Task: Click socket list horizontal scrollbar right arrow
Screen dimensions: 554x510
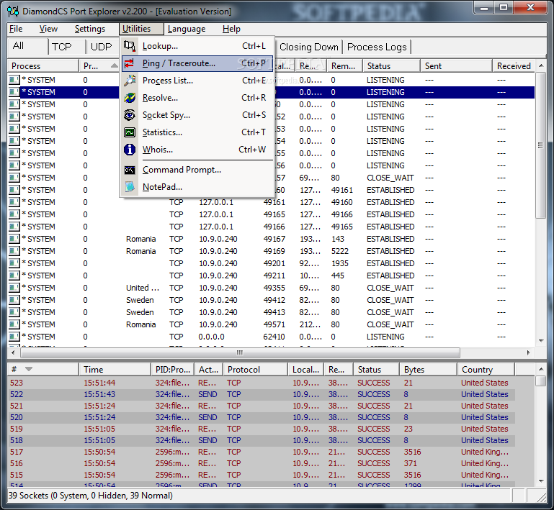Action: pos(529,352)
